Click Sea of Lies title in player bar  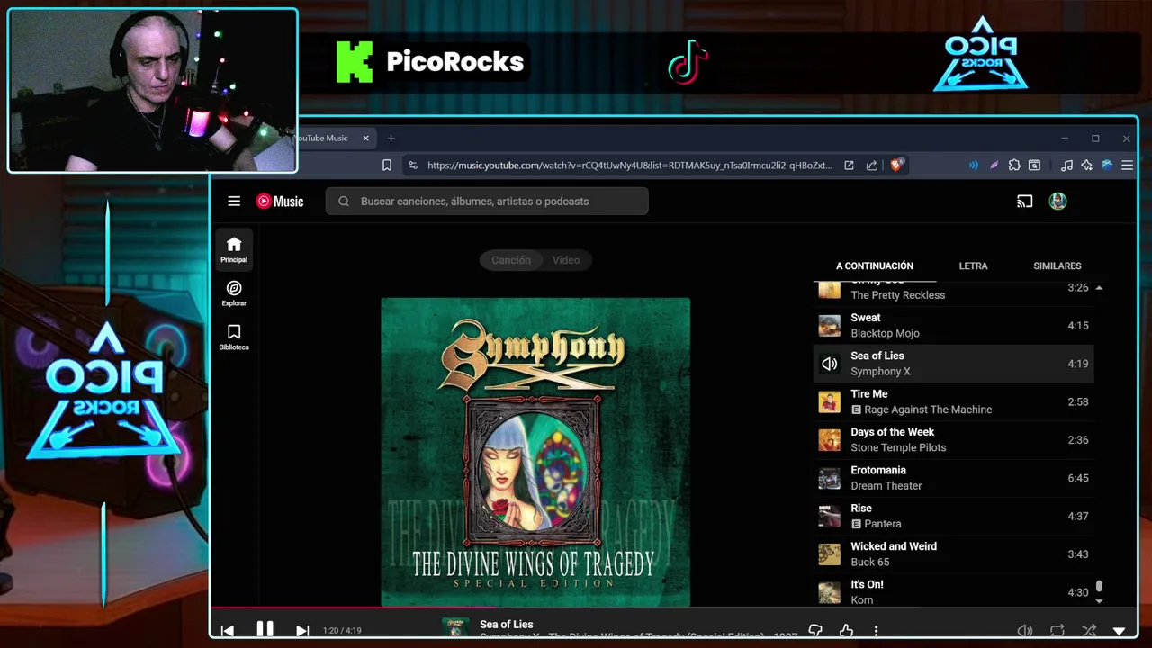tap(507, 625)
